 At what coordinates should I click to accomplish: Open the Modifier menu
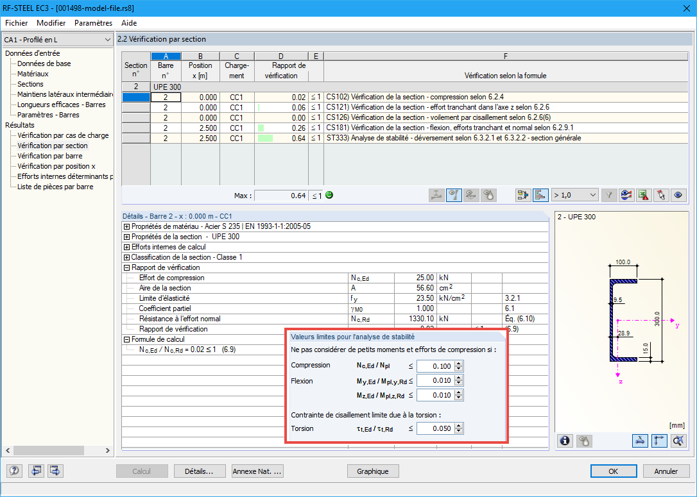tap(51, 23)
